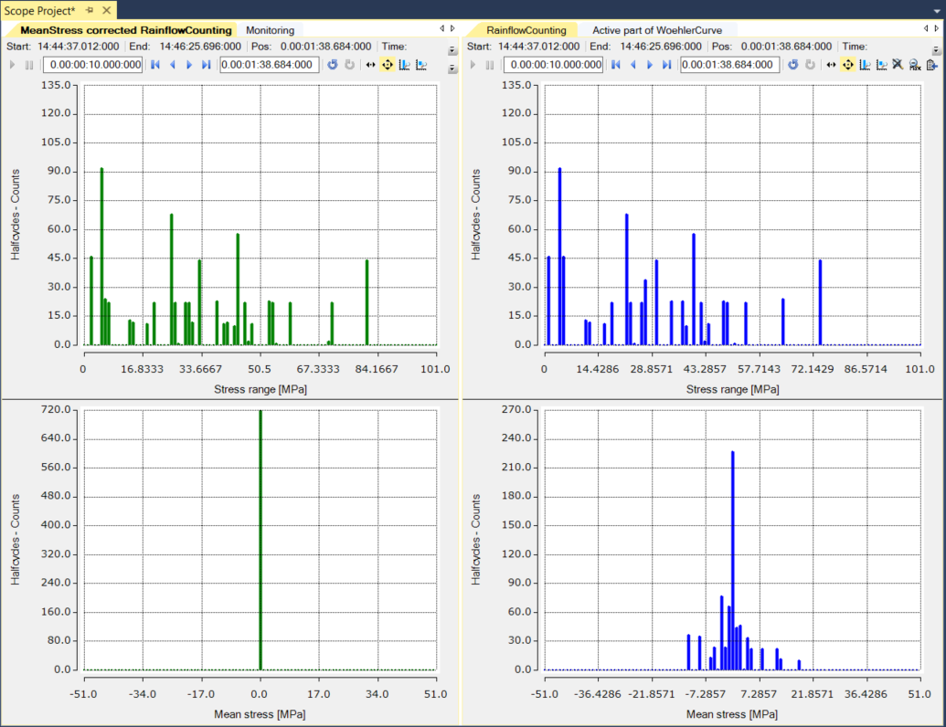946x727 pixels.
Task: Click first scale-chart icon in RainflowCounting pane
Action: [866, 65]
